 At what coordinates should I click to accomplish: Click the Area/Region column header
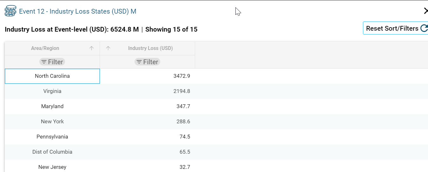tap(45, 48)
